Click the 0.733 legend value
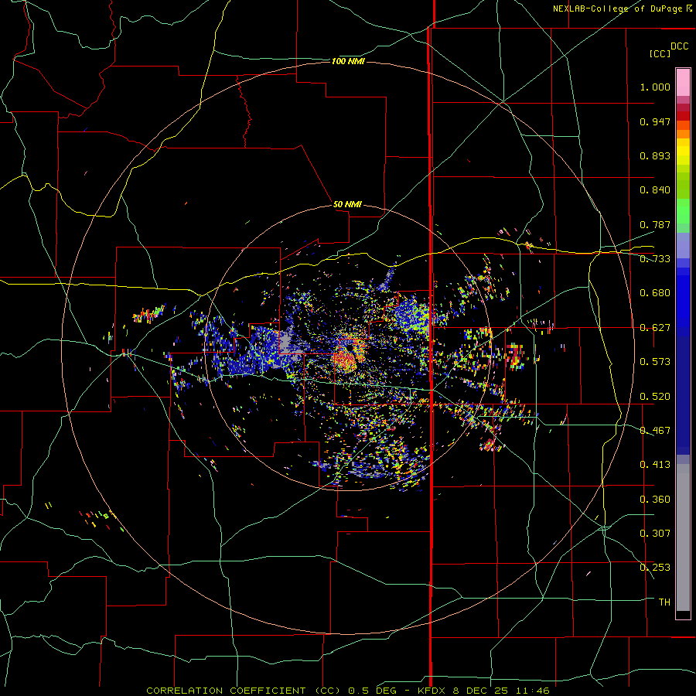This screenshot has width=696, height=696. [x=655, y=259]
